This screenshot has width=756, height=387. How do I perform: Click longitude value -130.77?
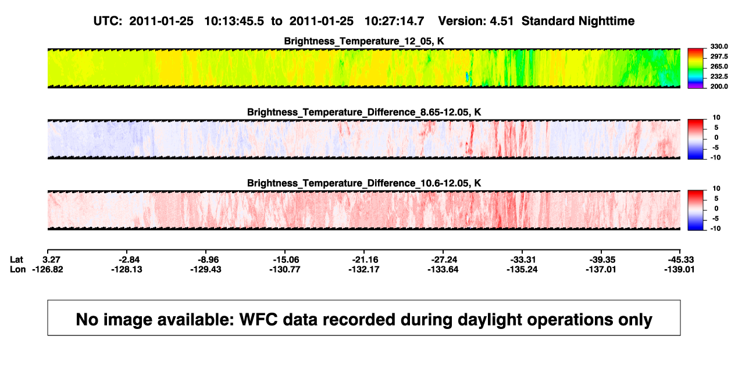pos(285,269)
